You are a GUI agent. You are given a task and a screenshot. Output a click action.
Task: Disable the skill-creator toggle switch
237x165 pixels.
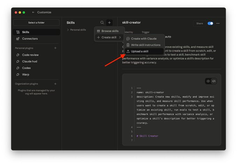pyautogui.click(x=210, y=23)
